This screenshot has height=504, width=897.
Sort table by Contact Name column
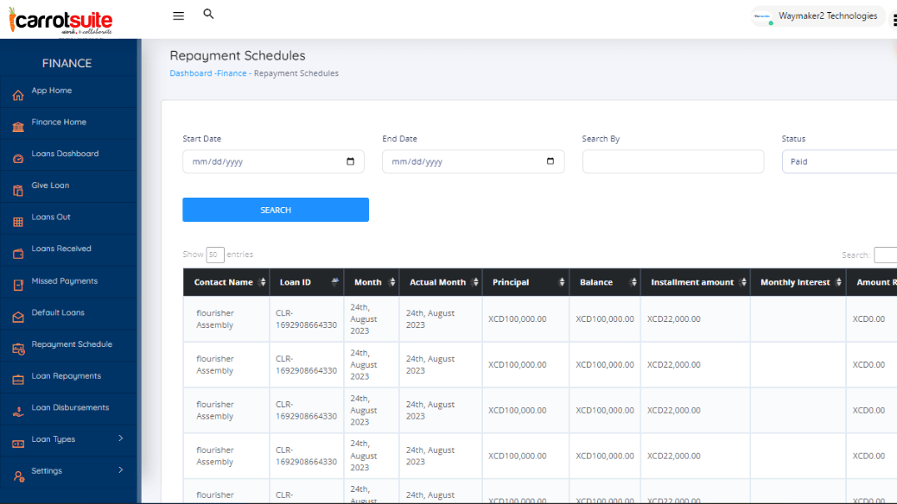click(224, 282)
